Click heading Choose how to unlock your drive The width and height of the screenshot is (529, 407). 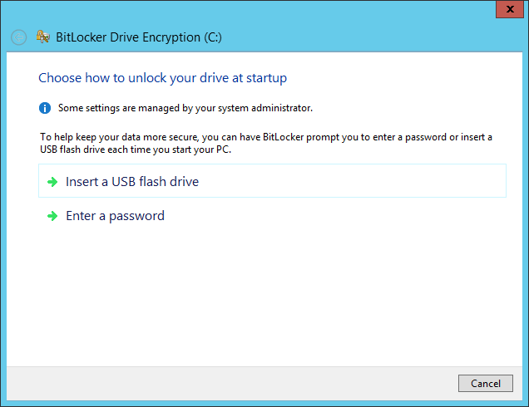pyautogui.click(x=163, y=78)
